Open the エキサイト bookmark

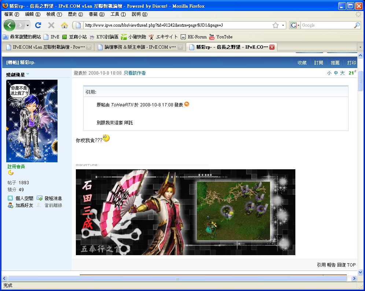tap(163, 37)
